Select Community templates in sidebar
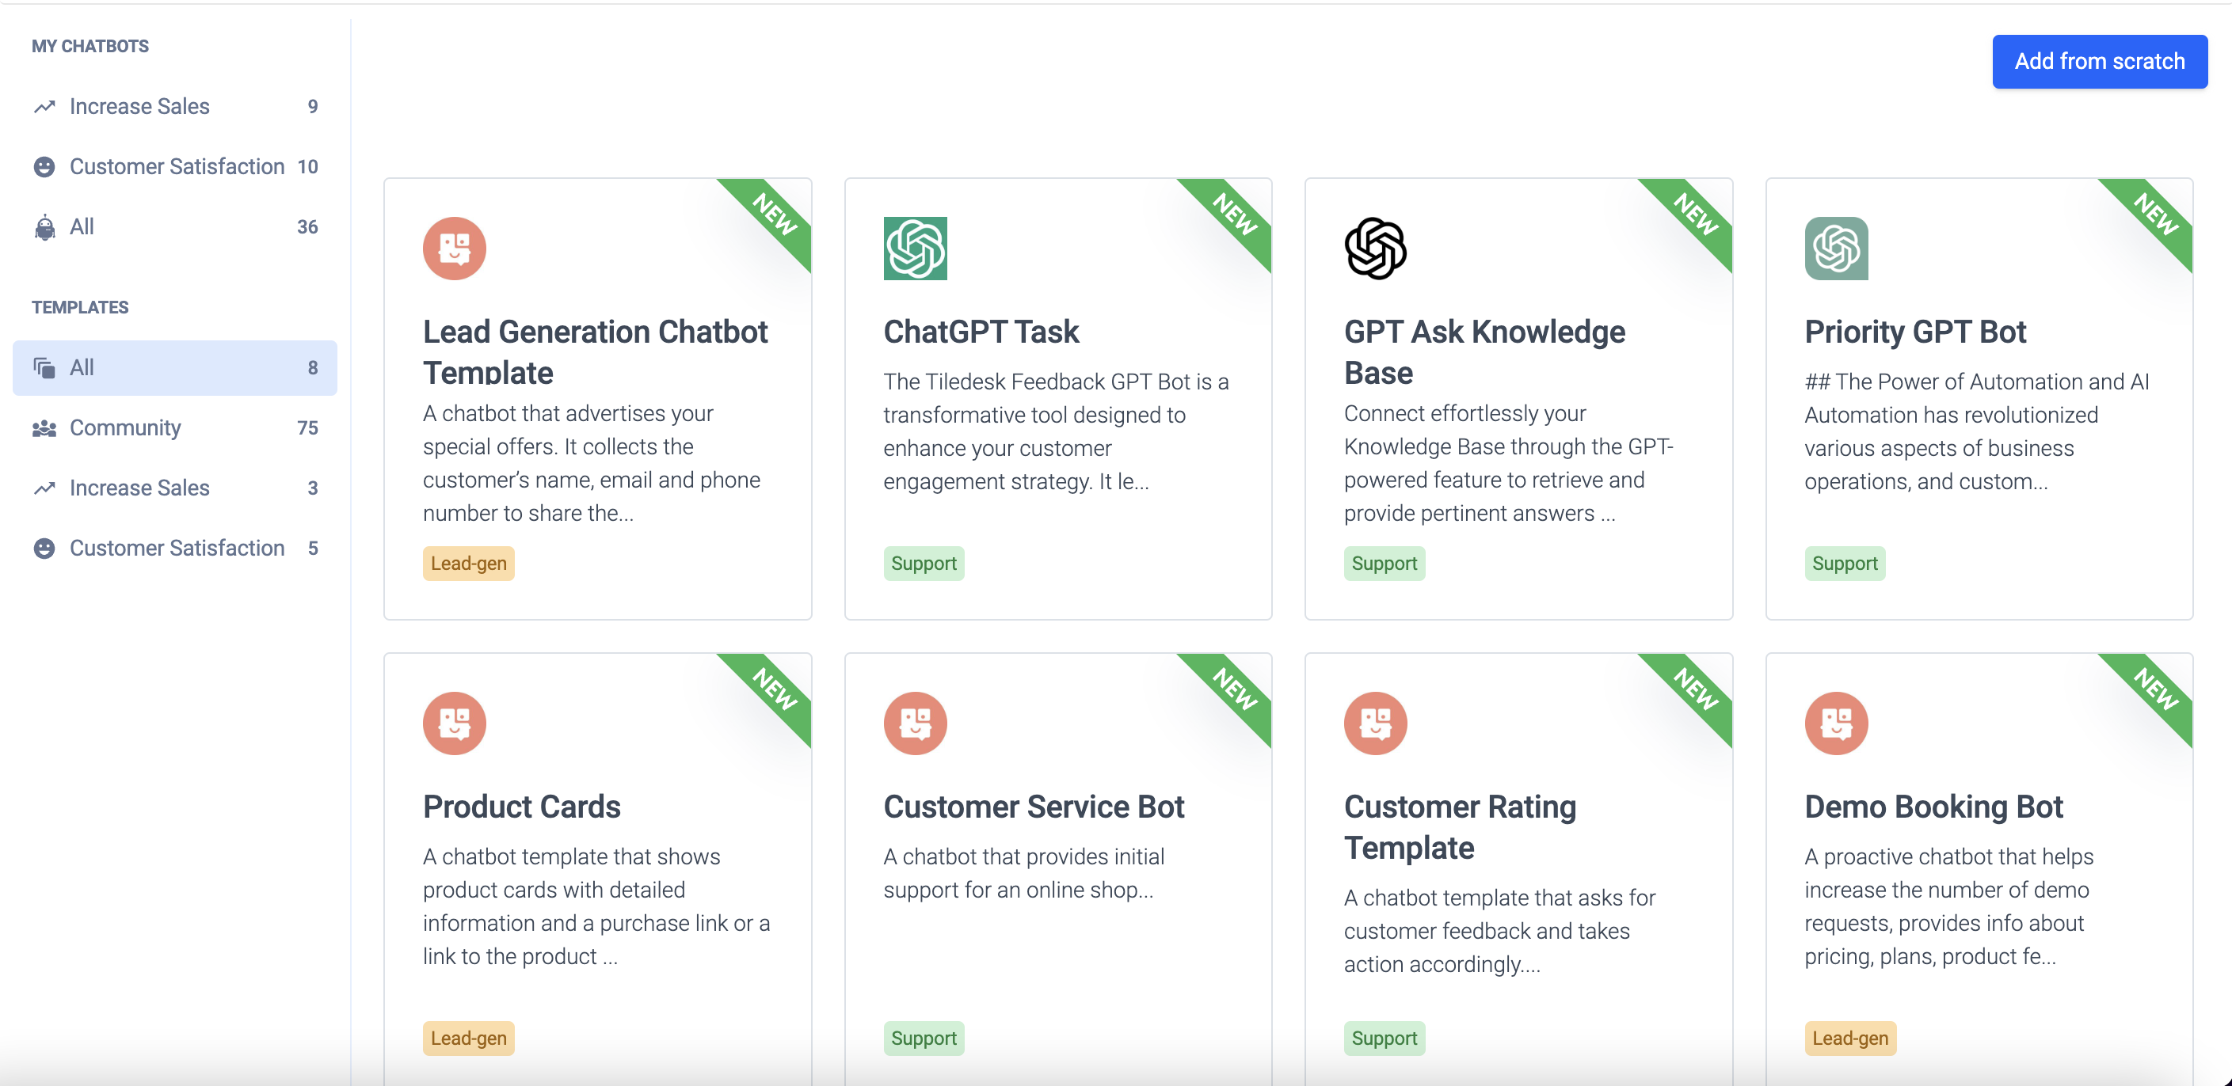The height and width of the screenshot is (1086, 2232). (x=126, y=427)
